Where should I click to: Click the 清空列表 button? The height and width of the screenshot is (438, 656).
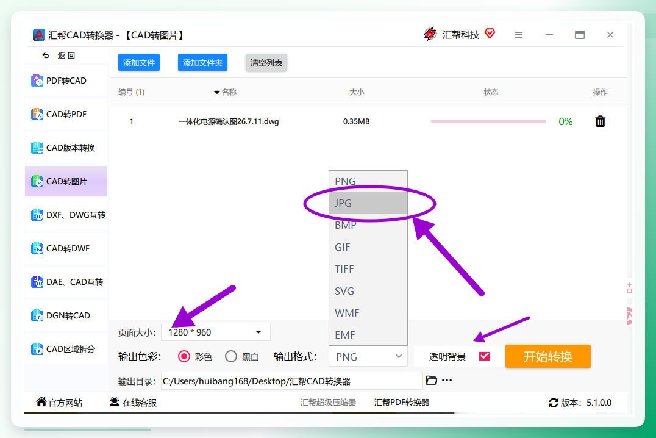tap(266, 62)
